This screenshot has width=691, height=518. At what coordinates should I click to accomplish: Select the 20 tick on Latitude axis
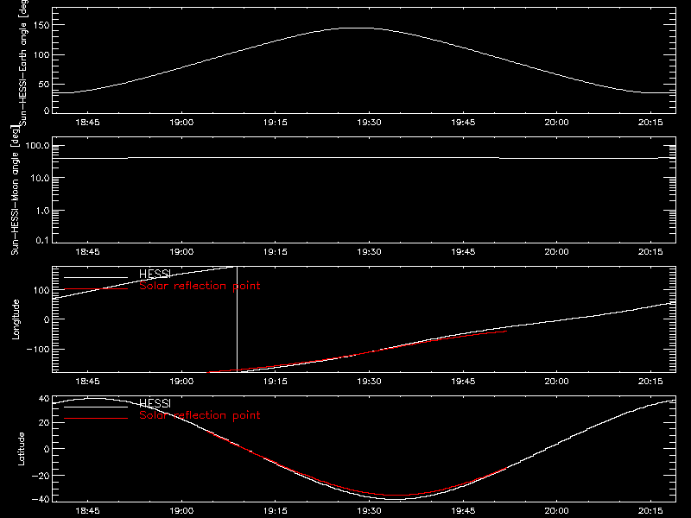coord(44,423)
